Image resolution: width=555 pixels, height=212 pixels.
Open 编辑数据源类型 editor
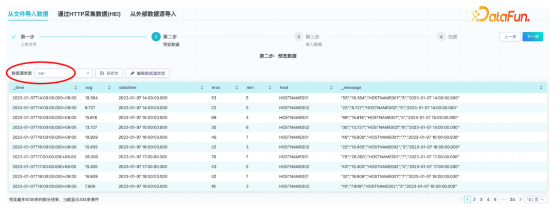point(147,73)
